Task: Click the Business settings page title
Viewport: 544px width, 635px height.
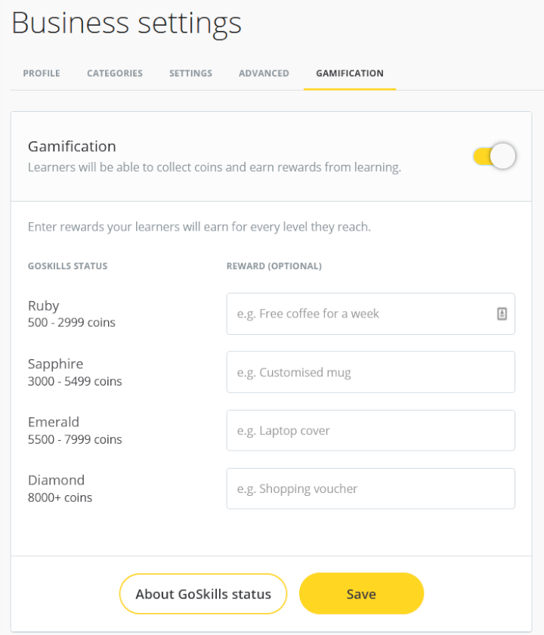Action: point(126,23)
